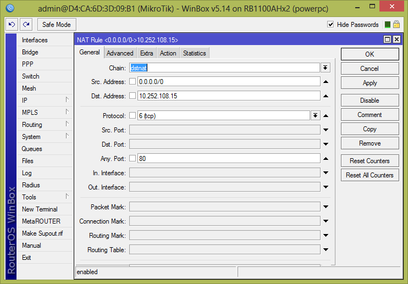Screen dimensions: 408x284
Task: Expand the Routing submenu
Action: click(45, 125)
